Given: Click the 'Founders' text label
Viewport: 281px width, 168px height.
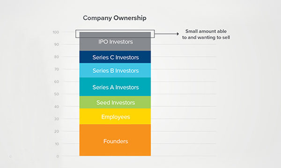Looking at the screenshot, I should click(x=116, y=141).
